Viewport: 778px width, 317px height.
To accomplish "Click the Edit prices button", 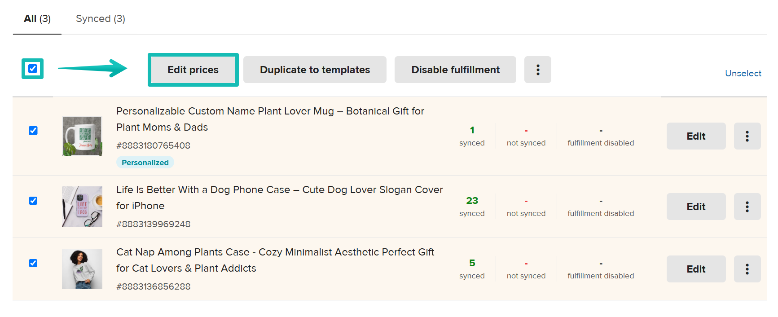I will (193, 70).
